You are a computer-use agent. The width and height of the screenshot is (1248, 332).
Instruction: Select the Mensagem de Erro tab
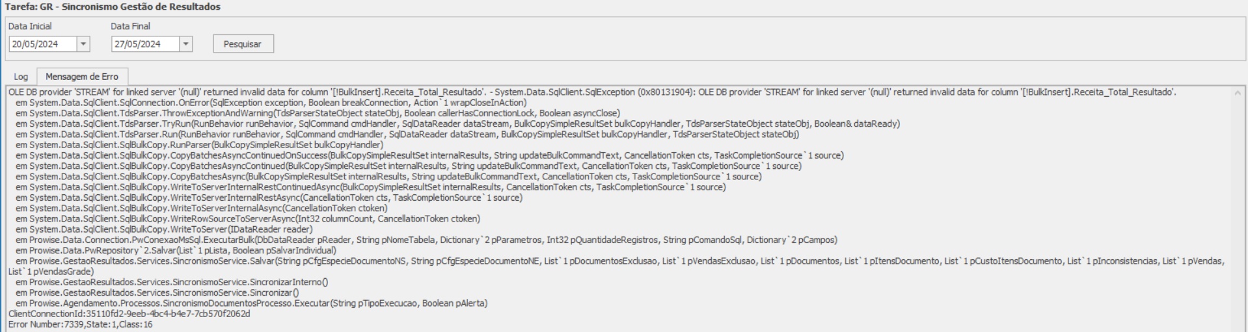click(x=82, y=77)
